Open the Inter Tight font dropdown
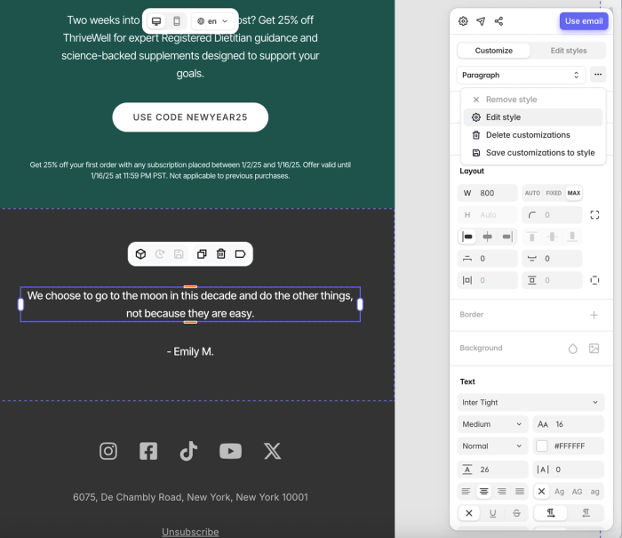Screen dimensions: 622x538 pyautogui.click(x=530, y=402)
